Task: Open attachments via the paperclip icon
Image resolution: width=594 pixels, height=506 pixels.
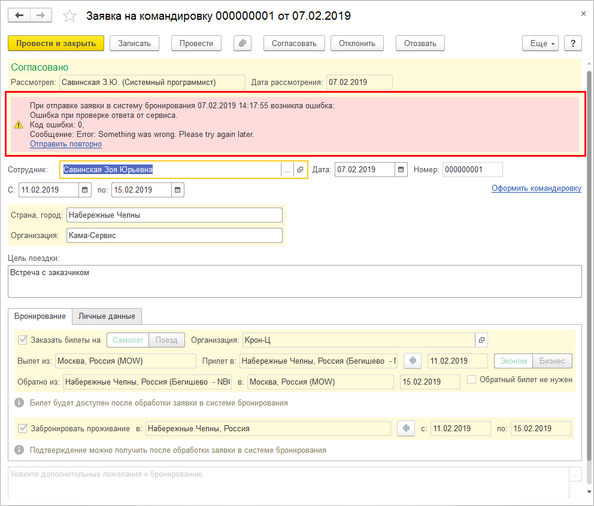Action: point(243,43)
